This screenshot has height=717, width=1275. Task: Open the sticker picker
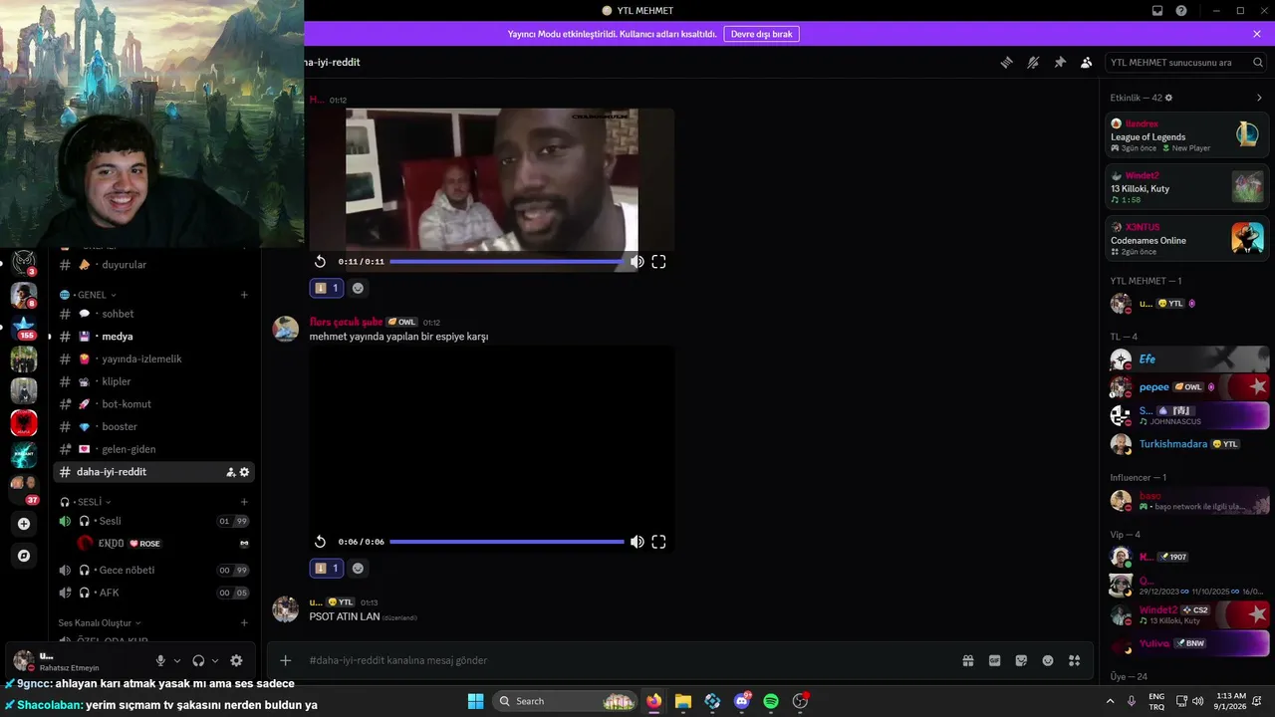pyautogui.click(x=1021, y=660)
